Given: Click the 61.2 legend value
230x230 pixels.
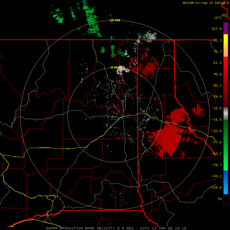Looking at the screenshot, I should 217,63.
